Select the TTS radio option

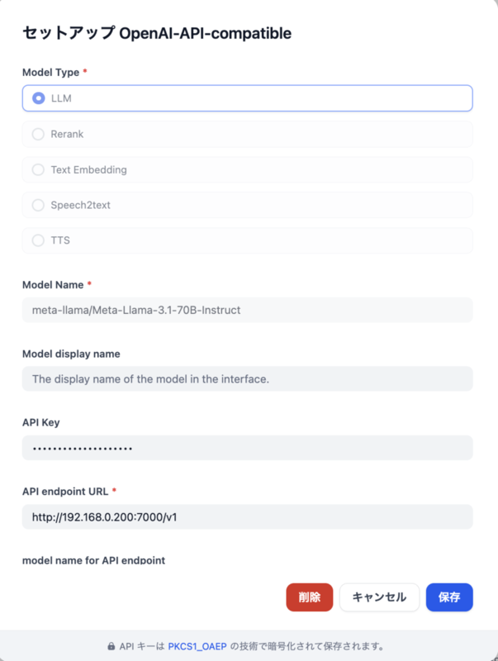pyautogui.click(x=247, y=240)
